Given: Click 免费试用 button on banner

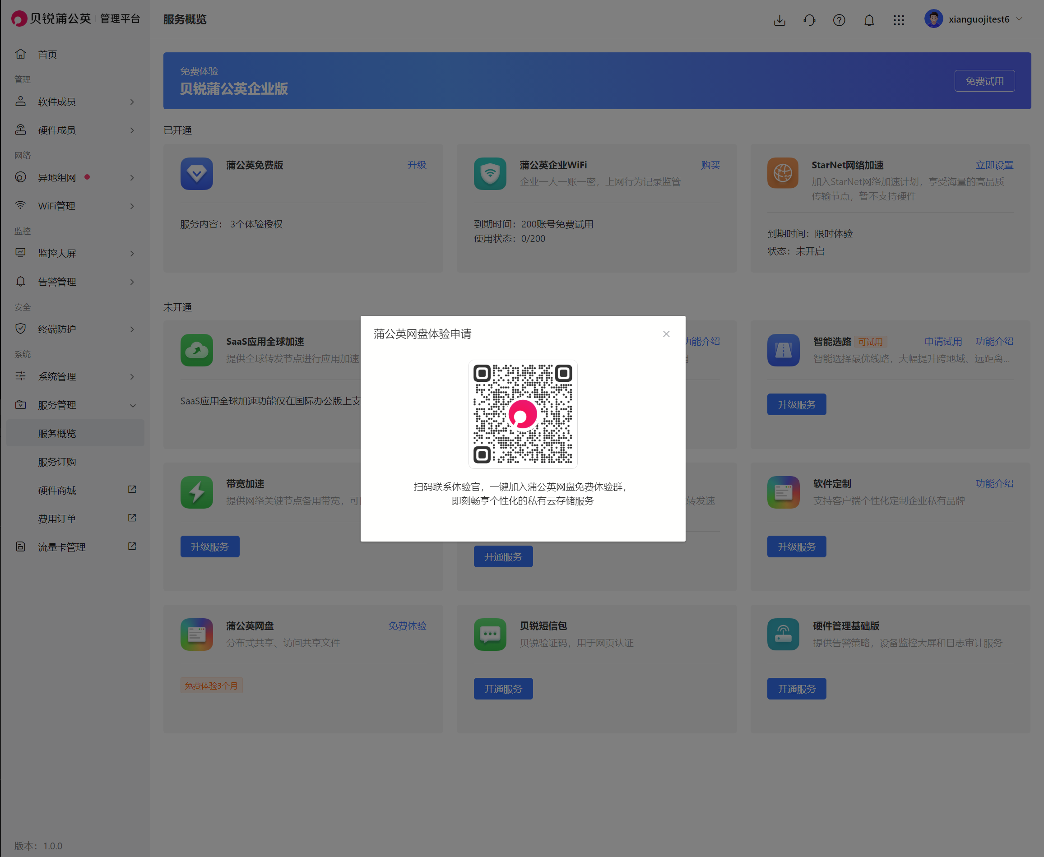Looking at the screenshot, I should [x=984, y=81].
